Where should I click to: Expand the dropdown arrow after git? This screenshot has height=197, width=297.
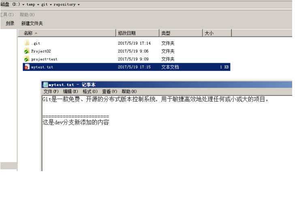pyautogui.click(x=51, y=4)
